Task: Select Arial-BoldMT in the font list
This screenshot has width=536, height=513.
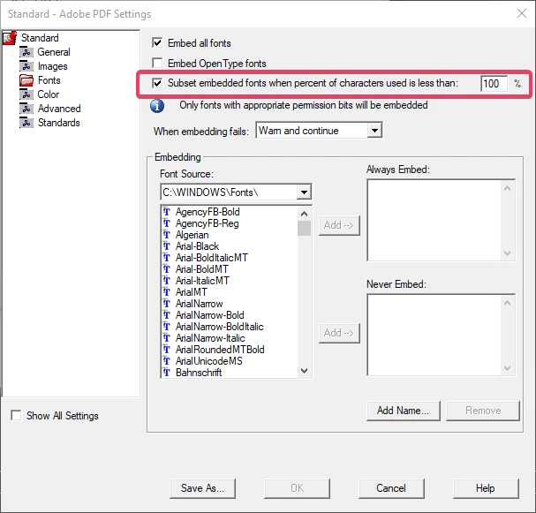Action: [x=201, y=269]
